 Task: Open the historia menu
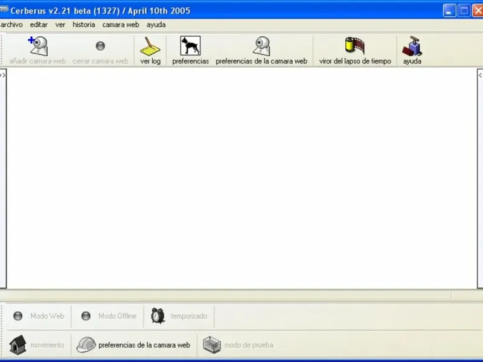coord(84,25)
